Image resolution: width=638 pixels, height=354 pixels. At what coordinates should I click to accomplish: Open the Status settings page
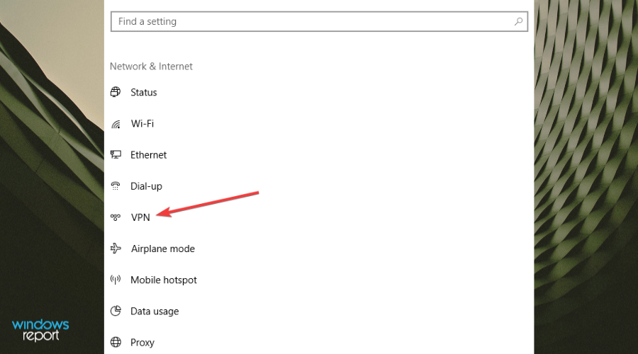(x=144, y=92)
